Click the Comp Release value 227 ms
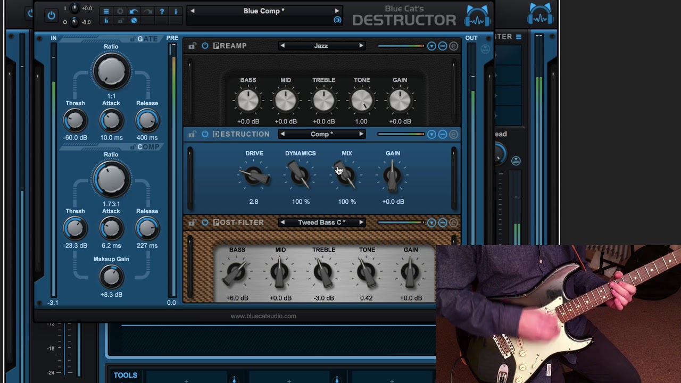 tap(147, 246)
